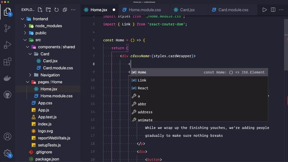Screen dimensions: 288x162
Task: Open reportWebVitals.js in the file tree
Action: [x=54, y=138]
